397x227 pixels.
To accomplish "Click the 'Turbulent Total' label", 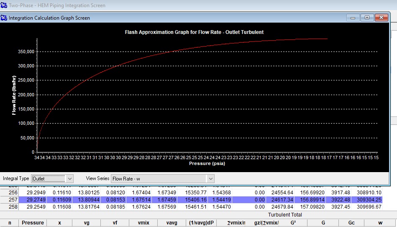I will tap(285, 214).
